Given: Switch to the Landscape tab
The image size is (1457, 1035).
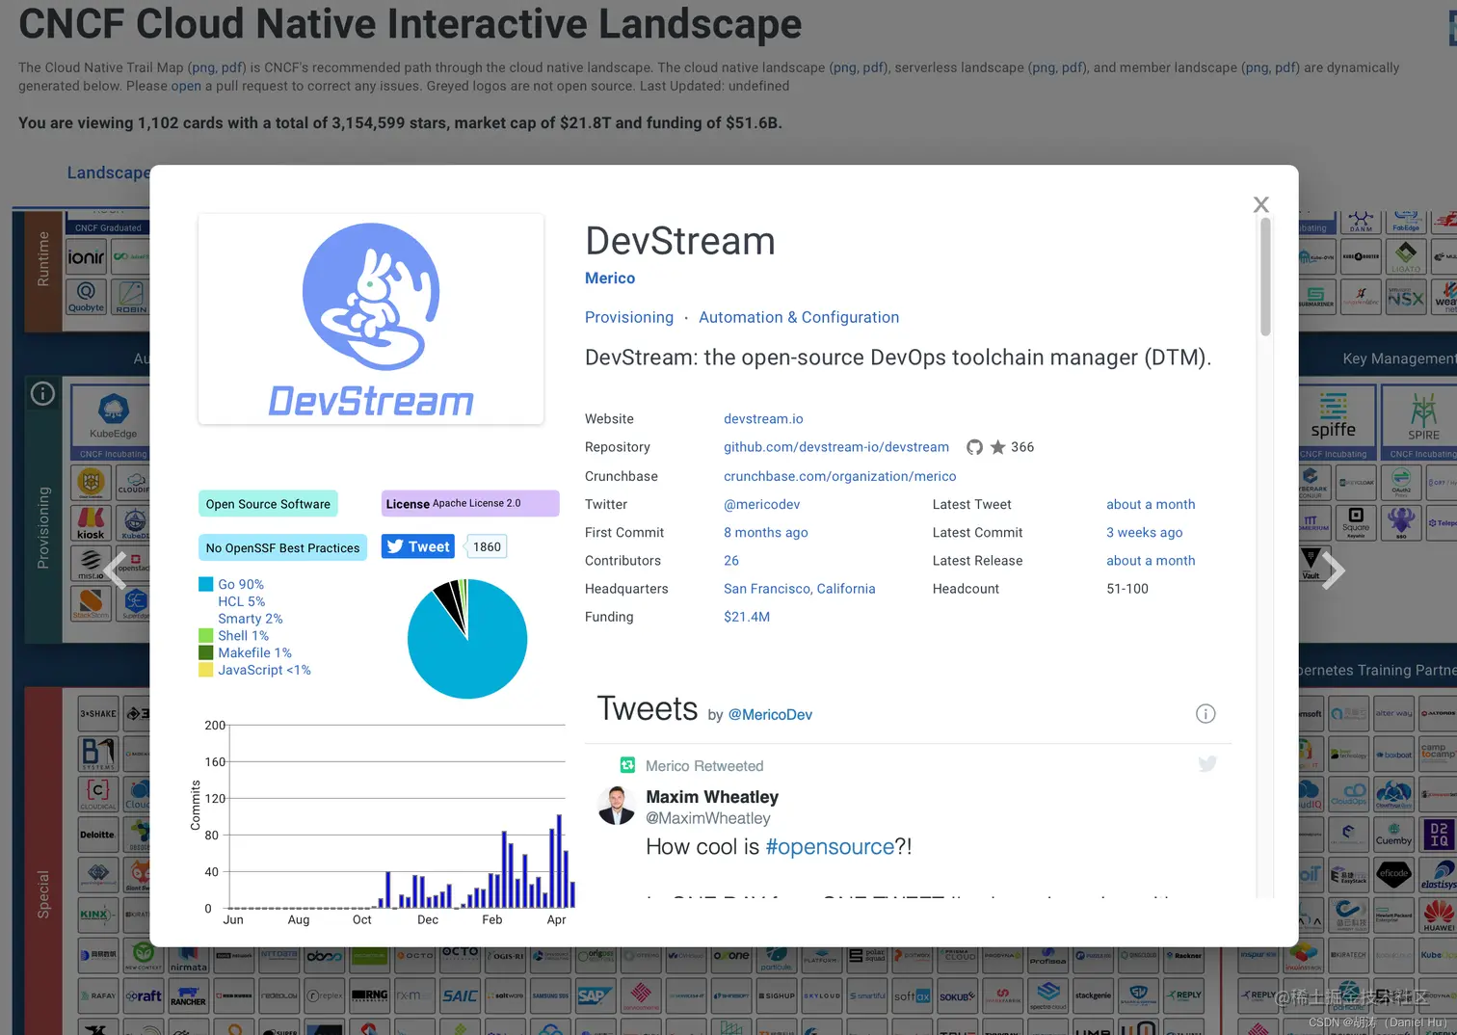Looking at the screenshot, I should click(109, 172).
